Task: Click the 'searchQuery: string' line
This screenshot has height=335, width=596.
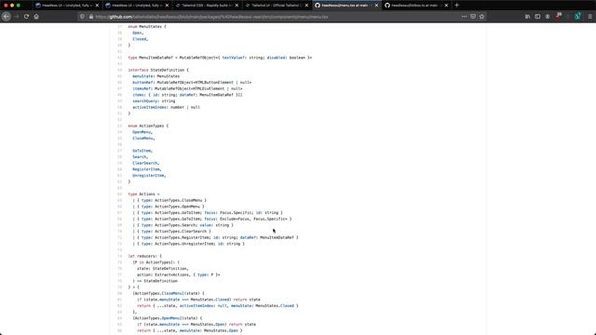Action: tap(154, 101)
